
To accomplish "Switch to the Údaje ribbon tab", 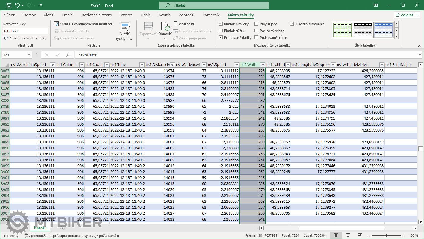I will (145, 15).
